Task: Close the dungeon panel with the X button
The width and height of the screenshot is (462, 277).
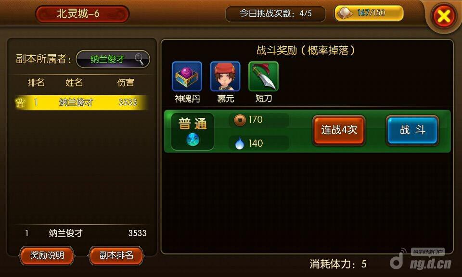Action: tap(444, 16)
